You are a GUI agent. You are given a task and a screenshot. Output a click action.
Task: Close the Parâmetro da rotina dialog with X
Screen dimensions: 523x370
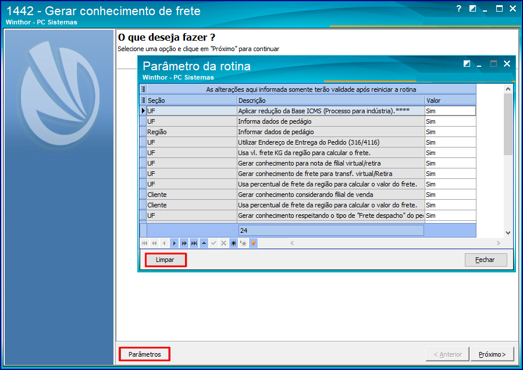point(507,64)
